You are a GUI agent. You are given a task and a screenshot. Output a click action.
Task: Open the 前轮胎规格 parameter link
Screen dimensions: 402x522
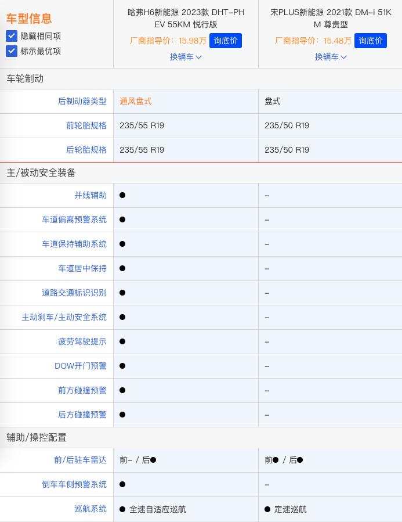tap(86, 125)
